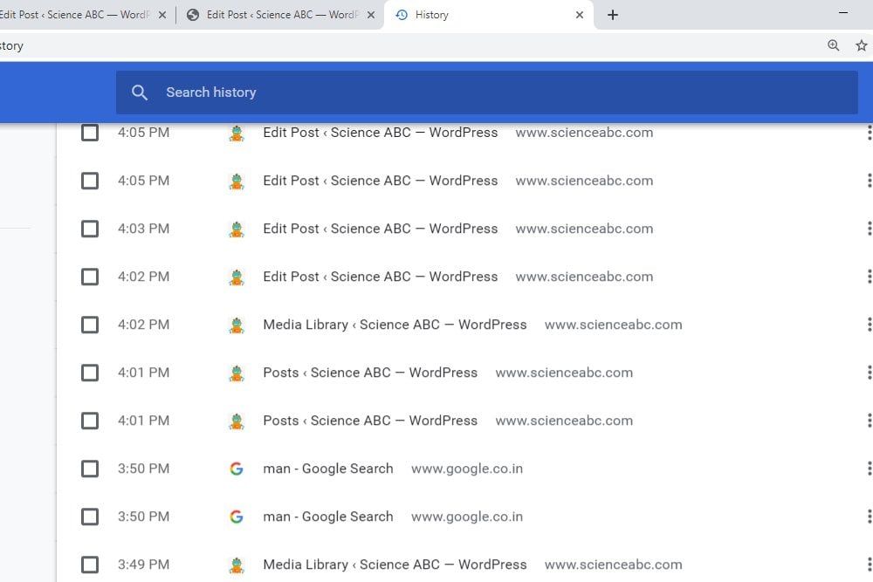Check the checkbox for the 4:05 PM Edit Post entry
The image size is (873, 582).
point(89,133)
